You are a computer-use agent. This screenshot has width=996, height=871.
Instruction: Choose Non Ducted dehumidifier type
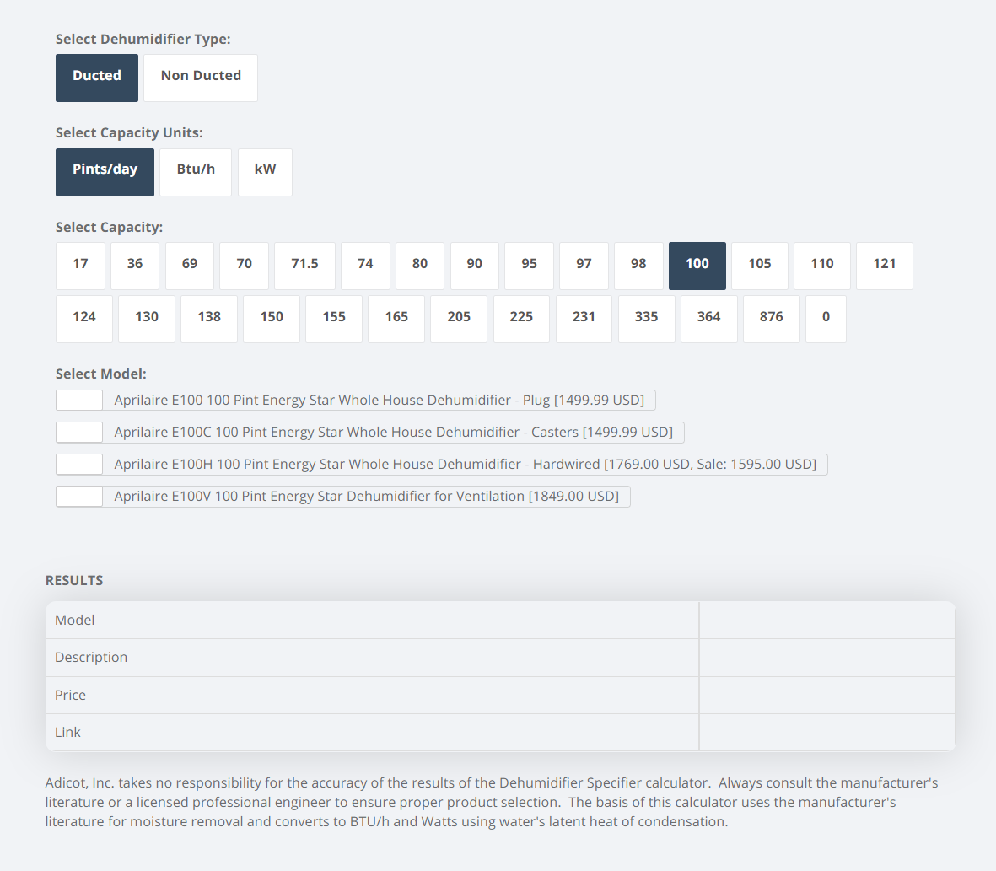(201, 78)
